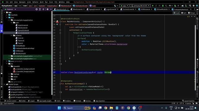Show hidden editor tabs dropdown arrow
The height and width of the screenshot is (111, 199).
[191, 9]
